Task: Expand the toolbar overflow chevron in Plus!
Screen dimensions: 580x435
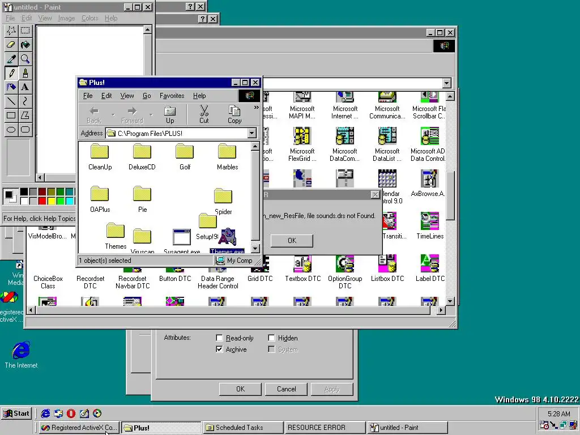Action: [257, 108]
